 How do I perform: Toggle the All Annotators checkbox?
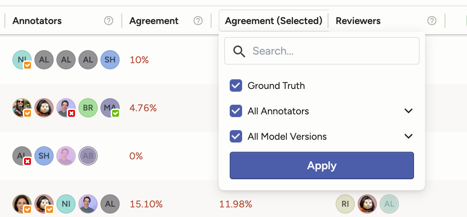click(x=236, y=111)
